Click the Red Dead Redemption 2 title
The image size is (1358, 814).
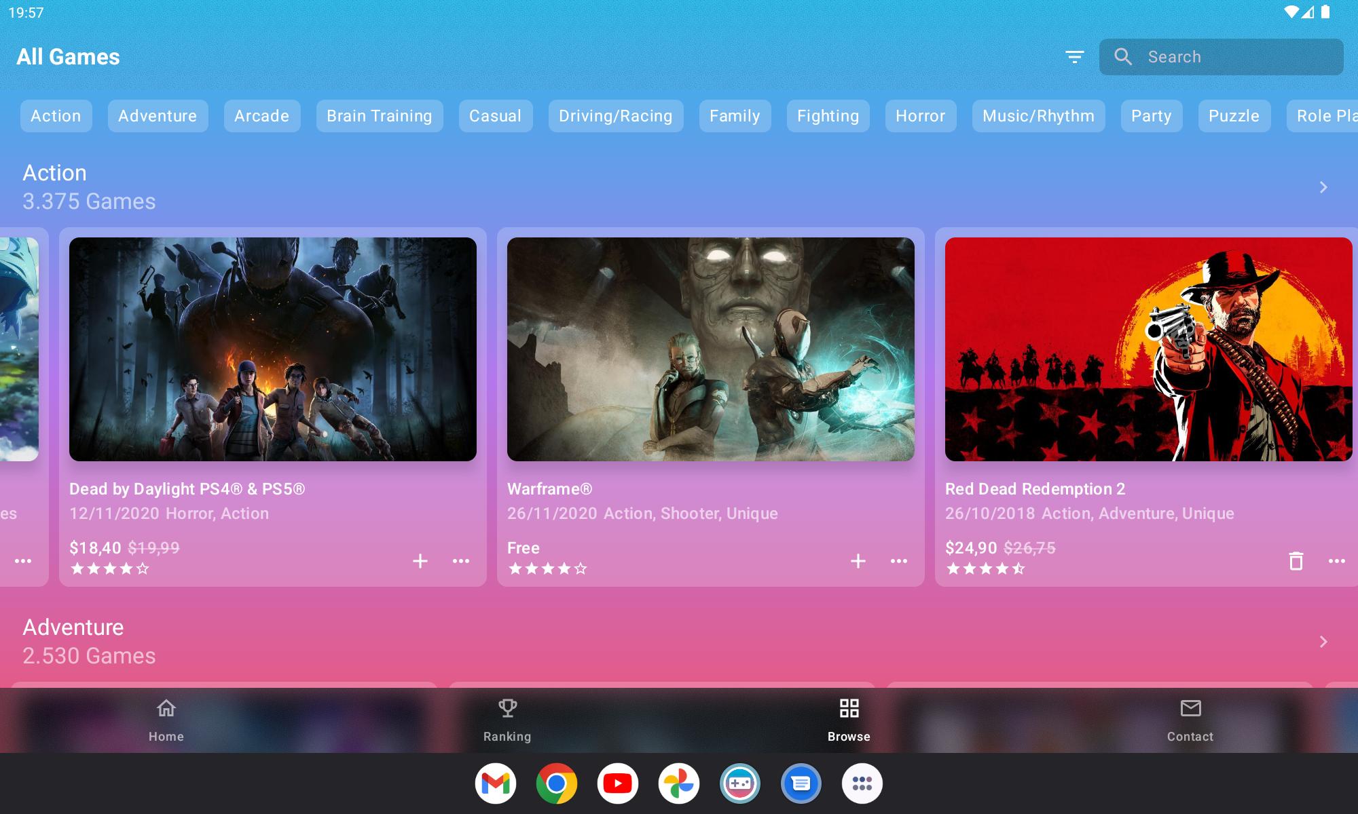1035,489
